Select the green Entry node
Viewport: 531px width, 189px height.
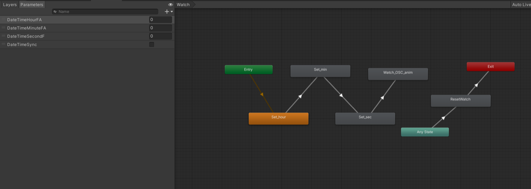click(x=248, y=70)
